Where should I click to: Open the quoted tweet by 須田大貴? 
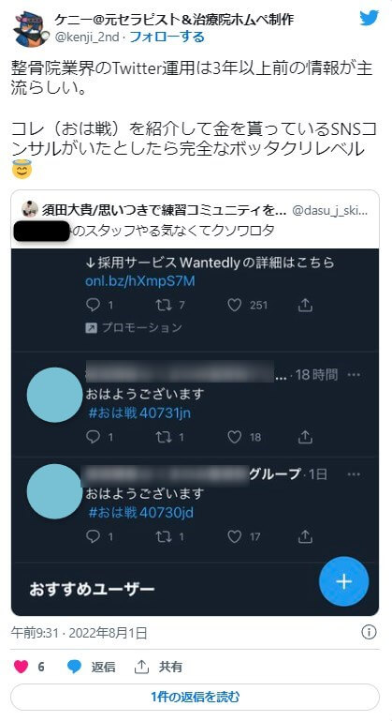coord(196,219)
